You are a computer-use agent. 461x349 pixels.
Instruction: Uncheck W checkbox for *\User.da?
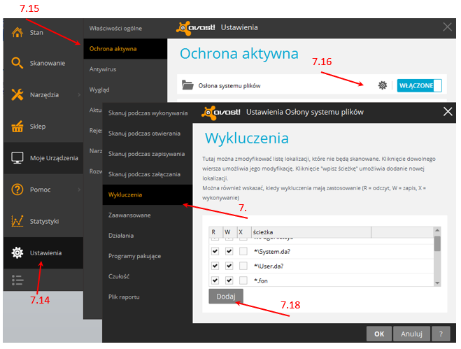click(229, 266)
